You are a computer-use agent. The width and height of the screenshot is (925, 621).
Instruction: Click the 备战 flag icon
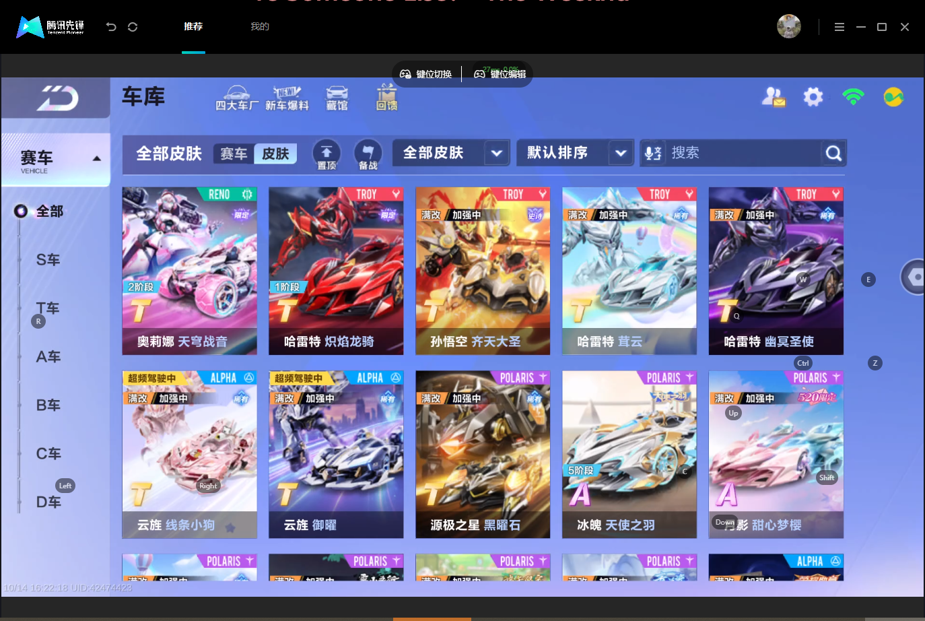coord(368,154)
